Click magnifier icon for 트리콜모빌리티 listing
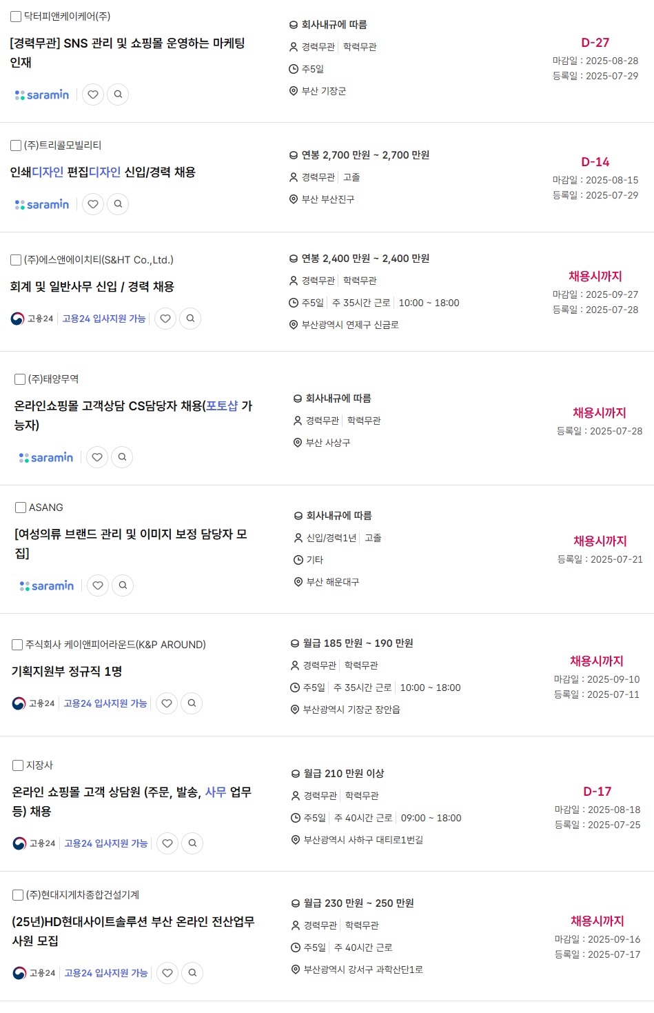This screenshot has width=654, height=1013. coord(118,204)
